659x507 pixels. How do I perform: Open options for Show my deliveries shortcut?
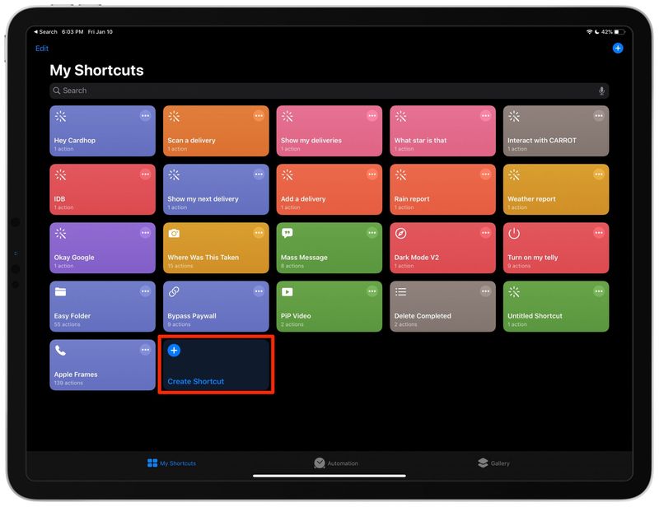(372, 116)
